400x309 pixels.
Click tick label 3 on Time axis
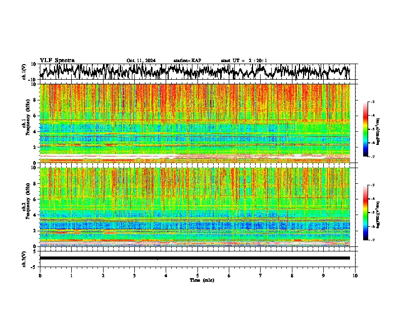point(134,276)
